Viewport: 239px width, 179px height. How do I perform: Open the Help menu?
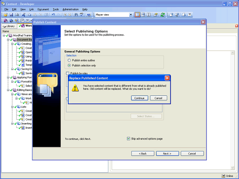(x=85, y=9)
